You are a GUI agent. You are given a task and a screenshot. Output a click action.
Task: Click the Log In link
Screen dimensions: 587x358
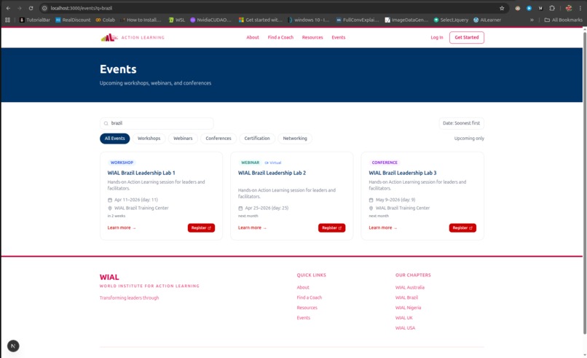pyautogui.click(x=436, y=37)
